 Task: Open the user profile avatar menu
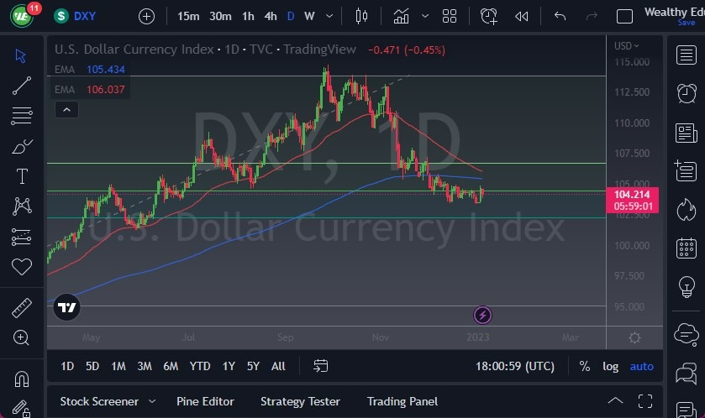point(22,17)
